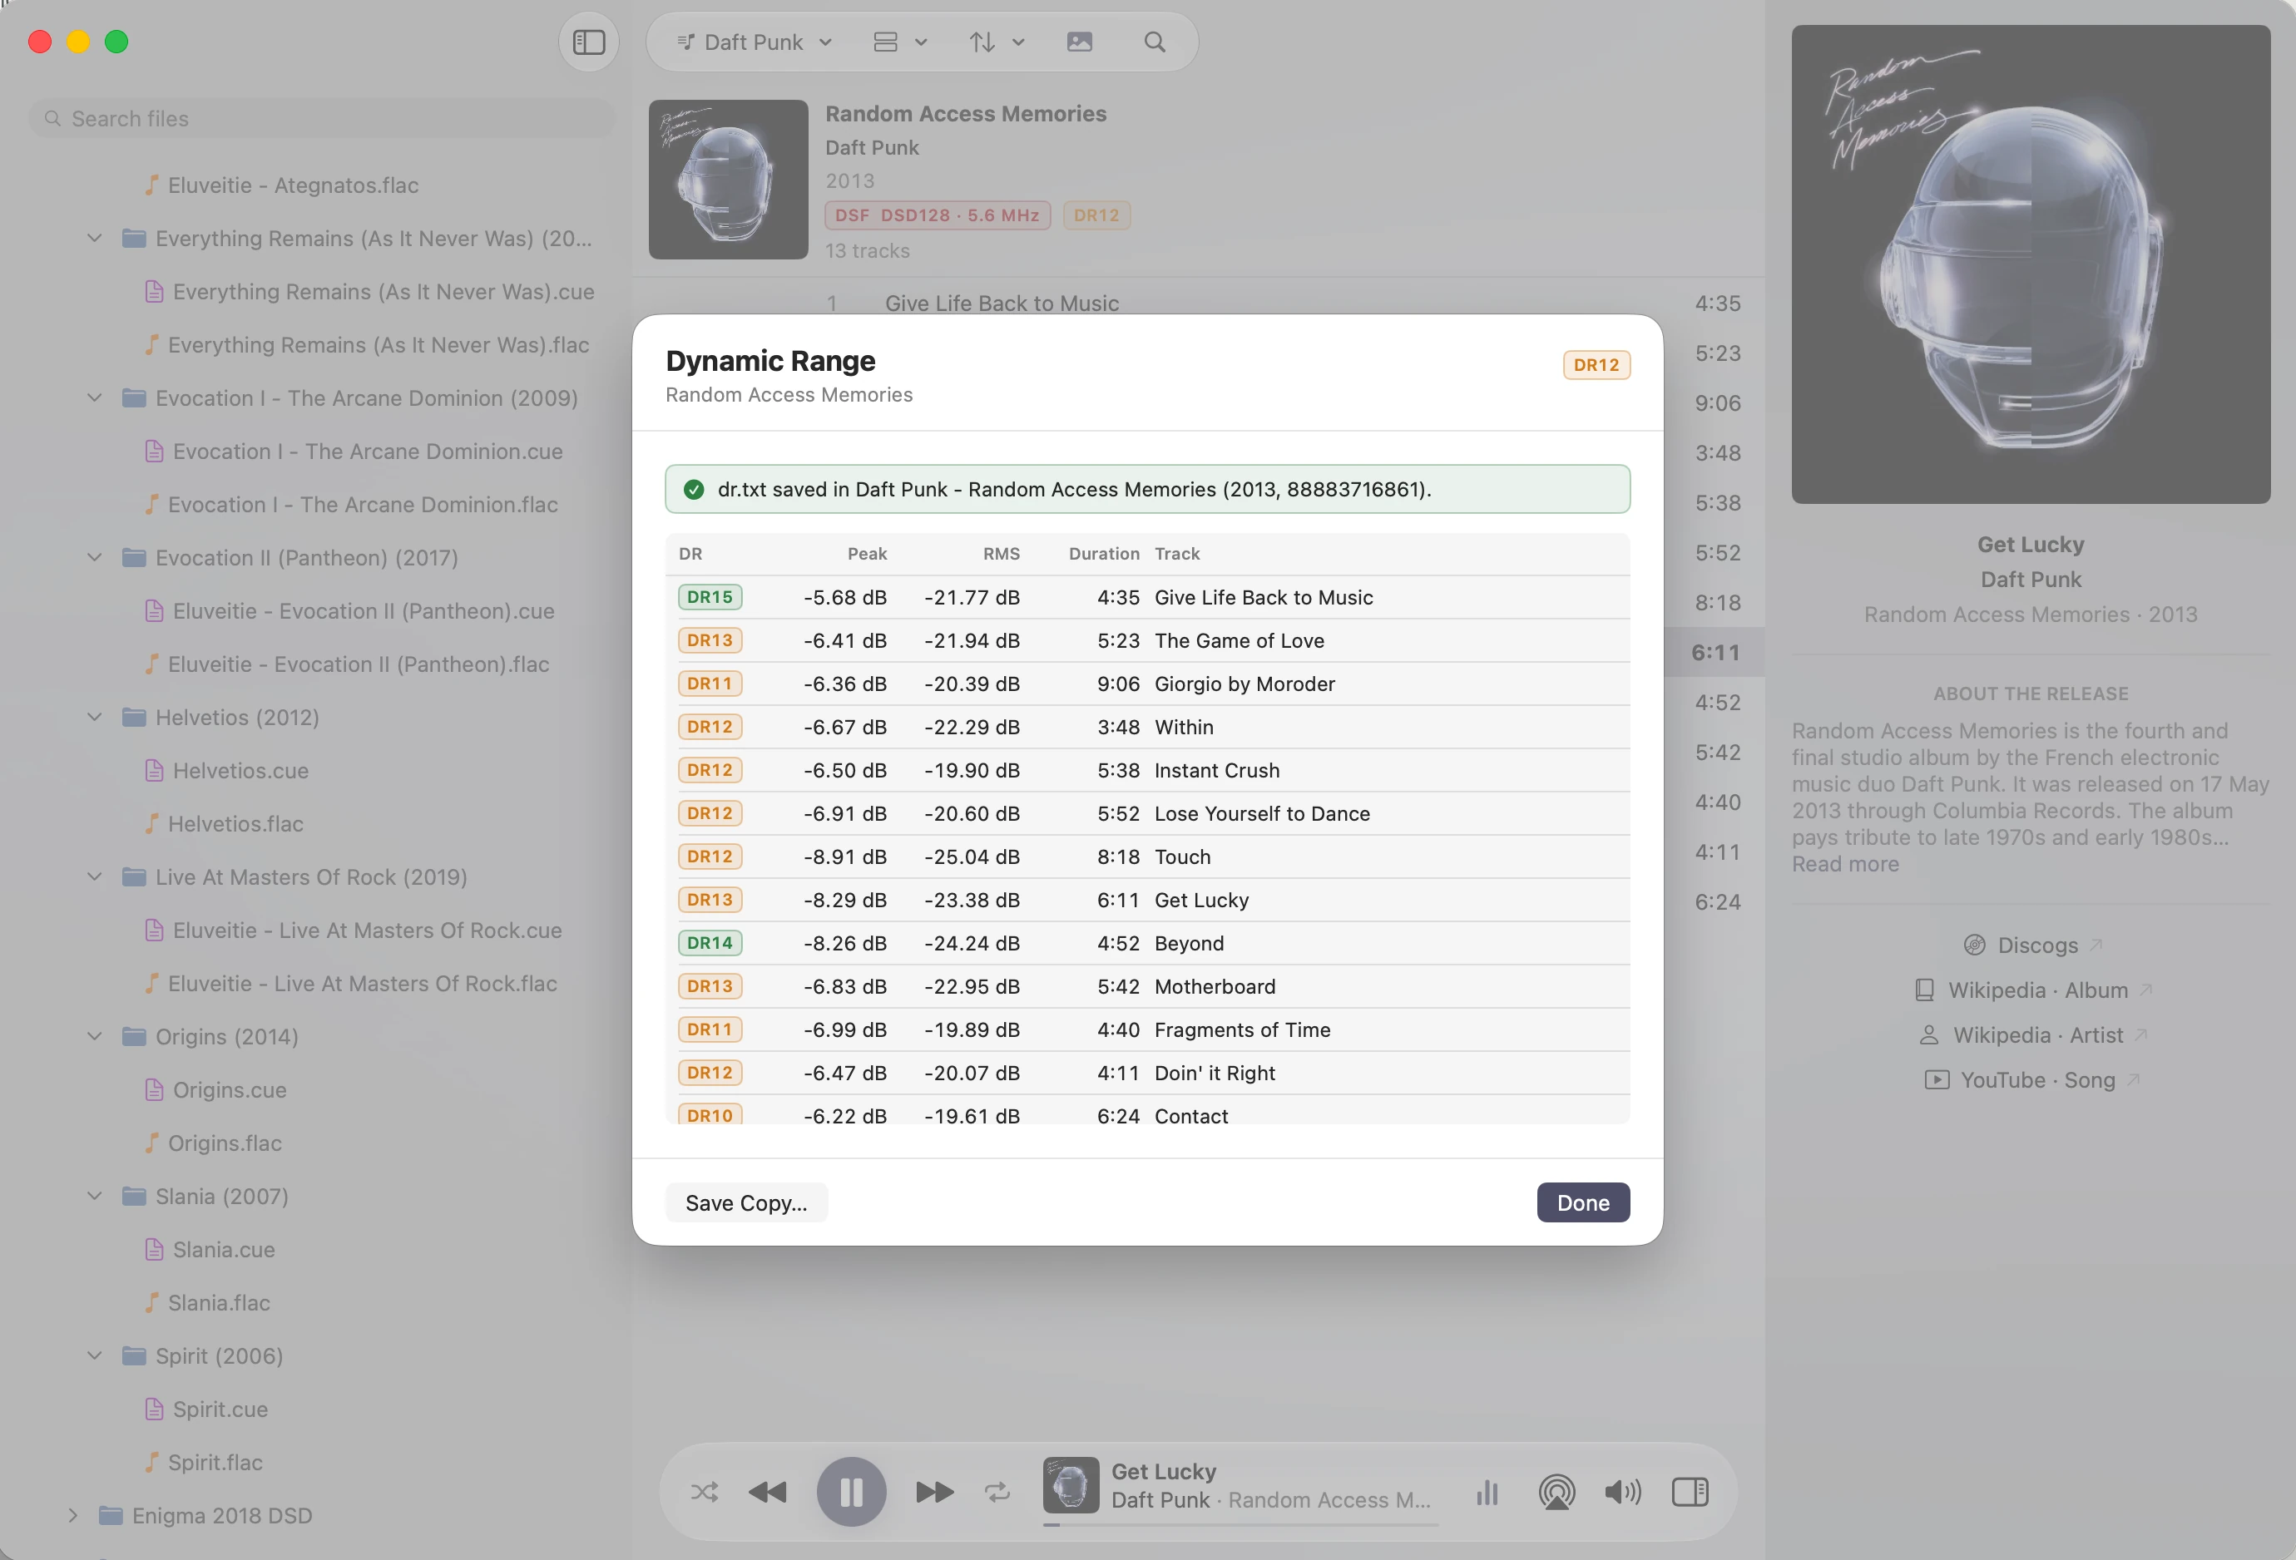This screenshot has width=2296, height=1560.
Task: Click the music note icon of Slania.flac
Action: click(151, 1302)
